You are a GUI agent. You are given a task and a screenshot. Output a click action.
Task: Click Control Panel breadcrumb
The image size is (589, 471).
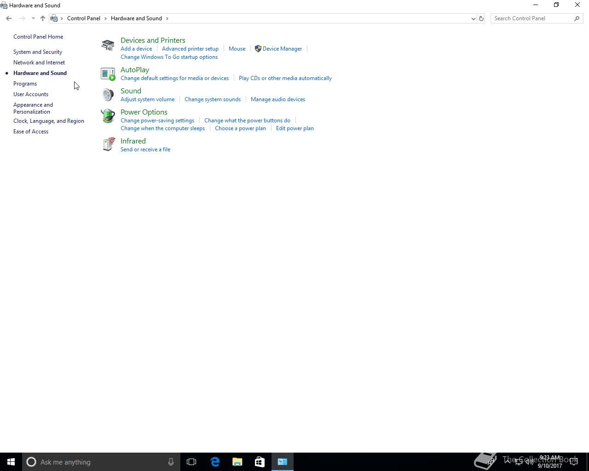(x=84, y=18)
